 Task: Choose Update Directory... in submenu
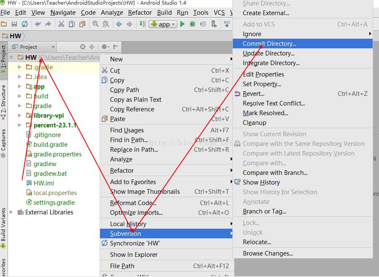(303, 53)
